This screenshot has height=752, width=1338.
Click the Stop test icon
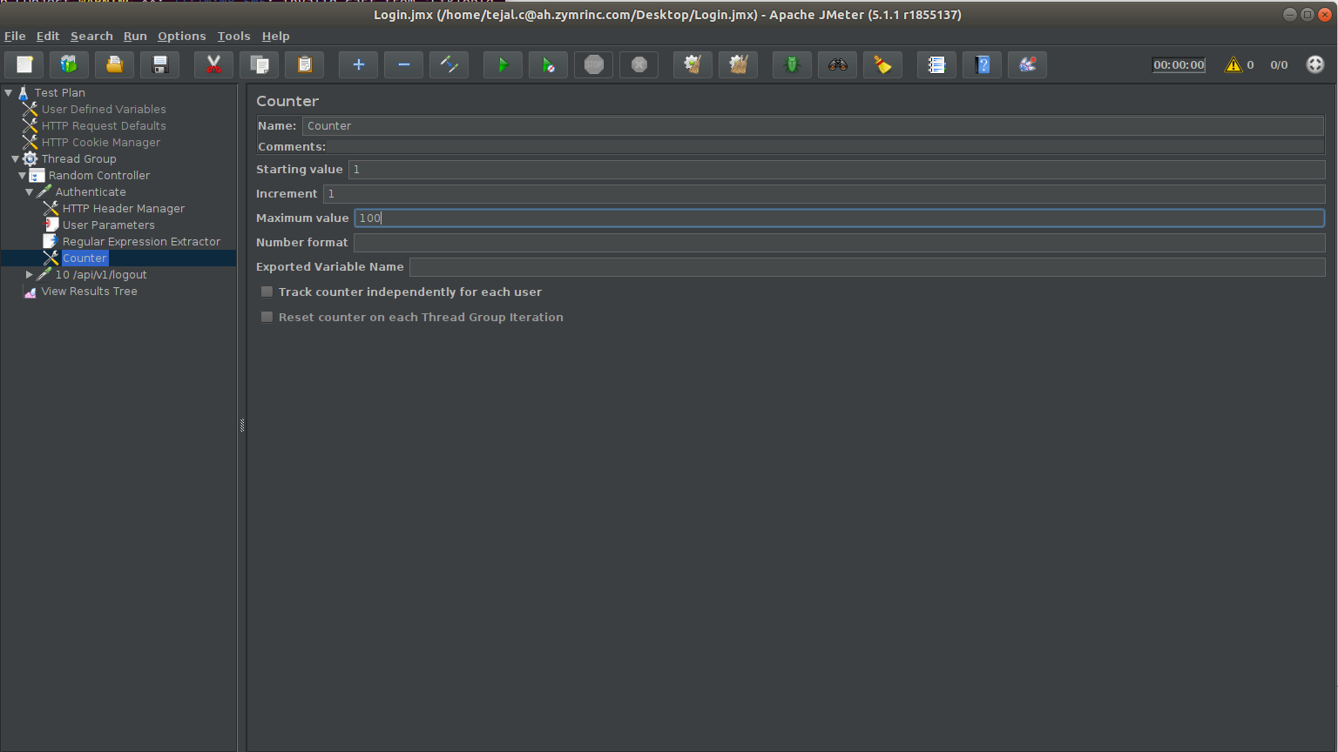pos(593,64)
